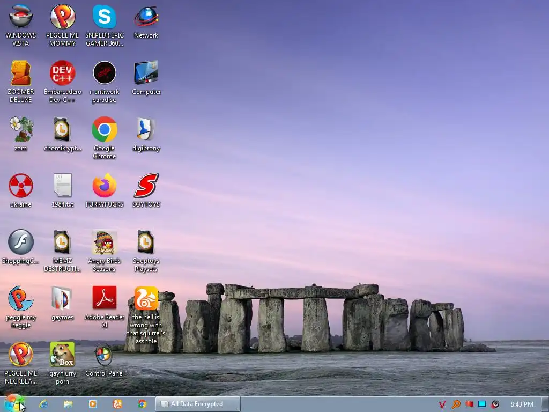Launch the Chrome taskbar shortcut
Screen dimensions: 549x412
pyautogui.click(x=142, y=404)
